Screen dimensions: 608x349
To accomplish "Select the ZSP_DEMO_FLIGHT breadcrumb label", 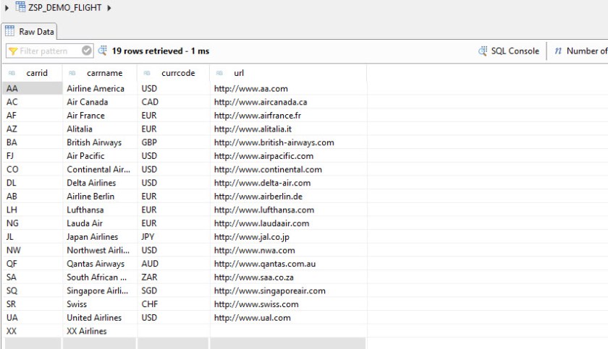I will (x=64, y=8).
